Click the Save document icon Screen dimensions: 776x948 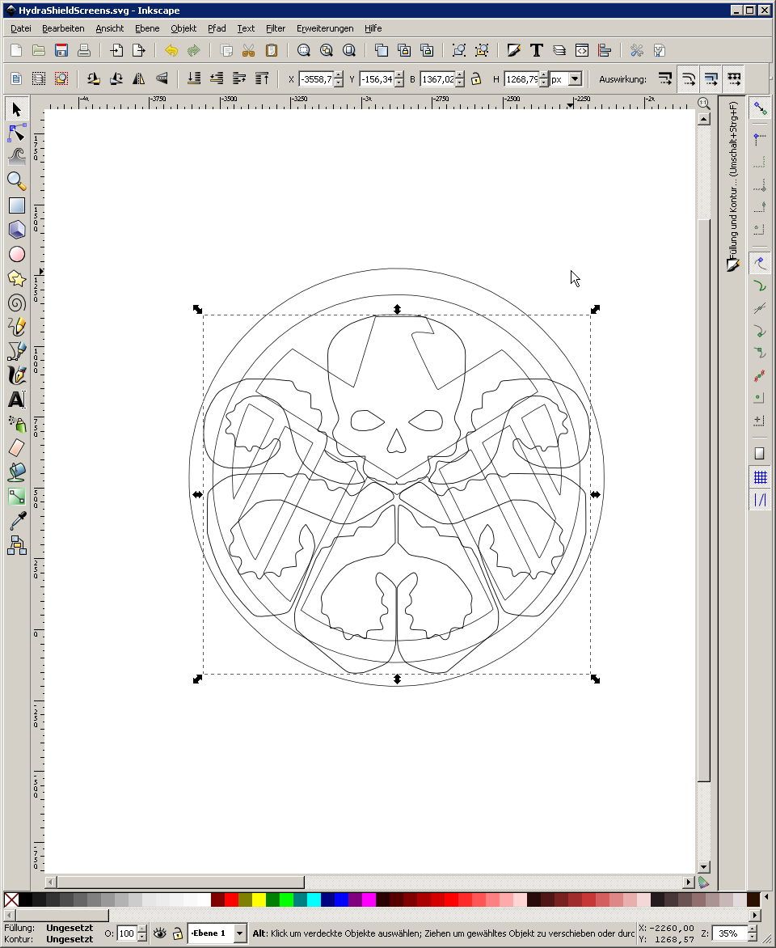[61, 50]
